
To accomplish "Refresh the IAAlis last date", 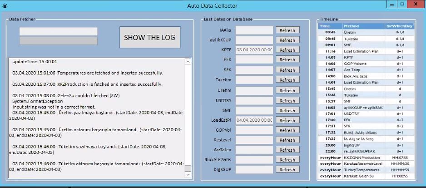I will point(287,30).
